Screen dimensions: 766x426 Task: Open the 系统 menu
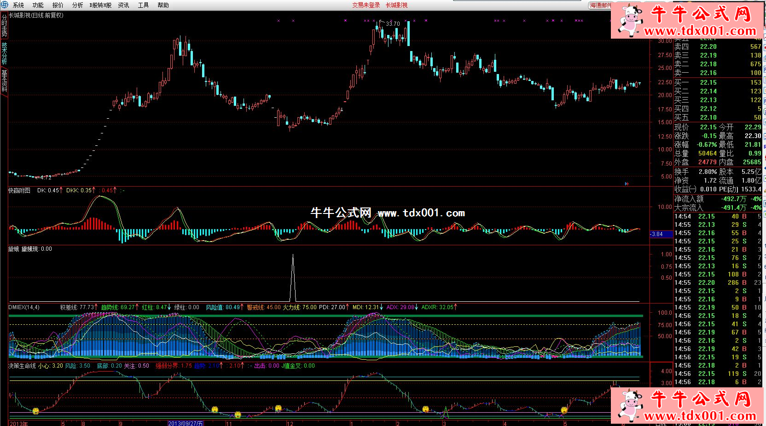click(x=18, y=5)
